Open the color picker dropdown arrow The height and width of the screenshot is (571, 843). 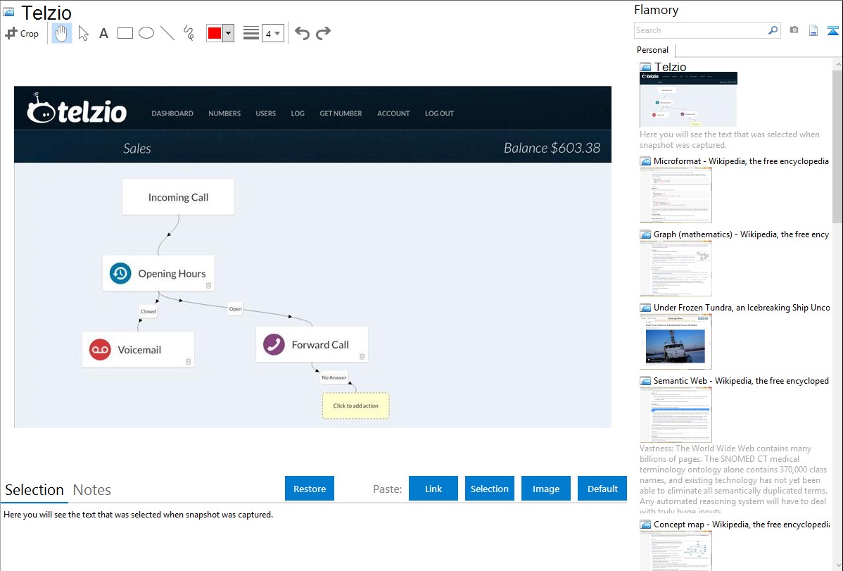(228, 33)
